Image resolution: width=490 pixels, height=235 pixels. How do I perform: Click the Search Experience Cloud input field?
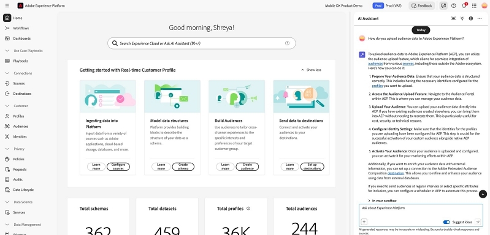[x=201, y=43]
